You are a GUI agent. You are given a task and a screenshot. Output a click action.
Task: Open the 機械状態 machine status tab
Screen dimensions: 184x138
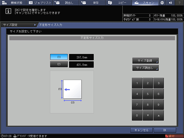[x=13, y=3]
